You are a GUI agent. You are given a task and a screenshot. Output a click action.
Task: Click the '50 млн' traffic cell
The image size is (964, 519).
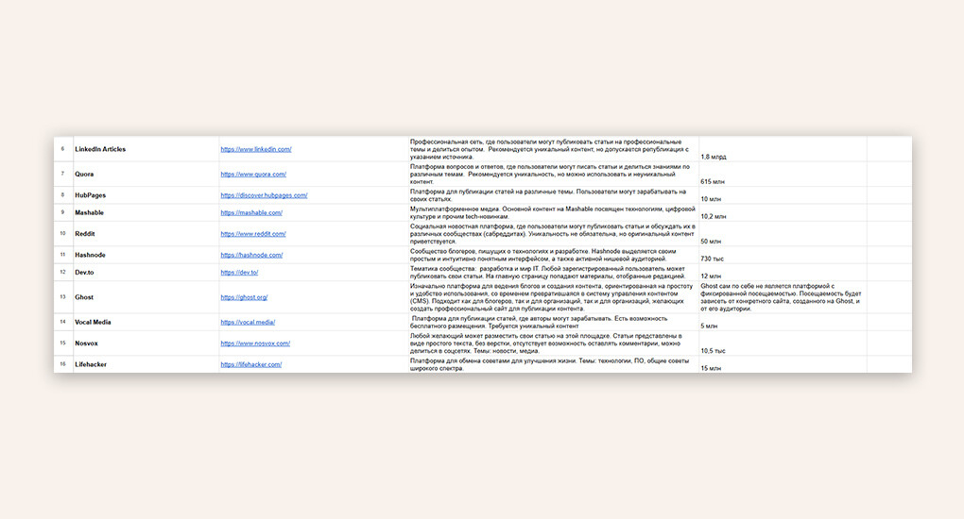(x=783, y=234)
